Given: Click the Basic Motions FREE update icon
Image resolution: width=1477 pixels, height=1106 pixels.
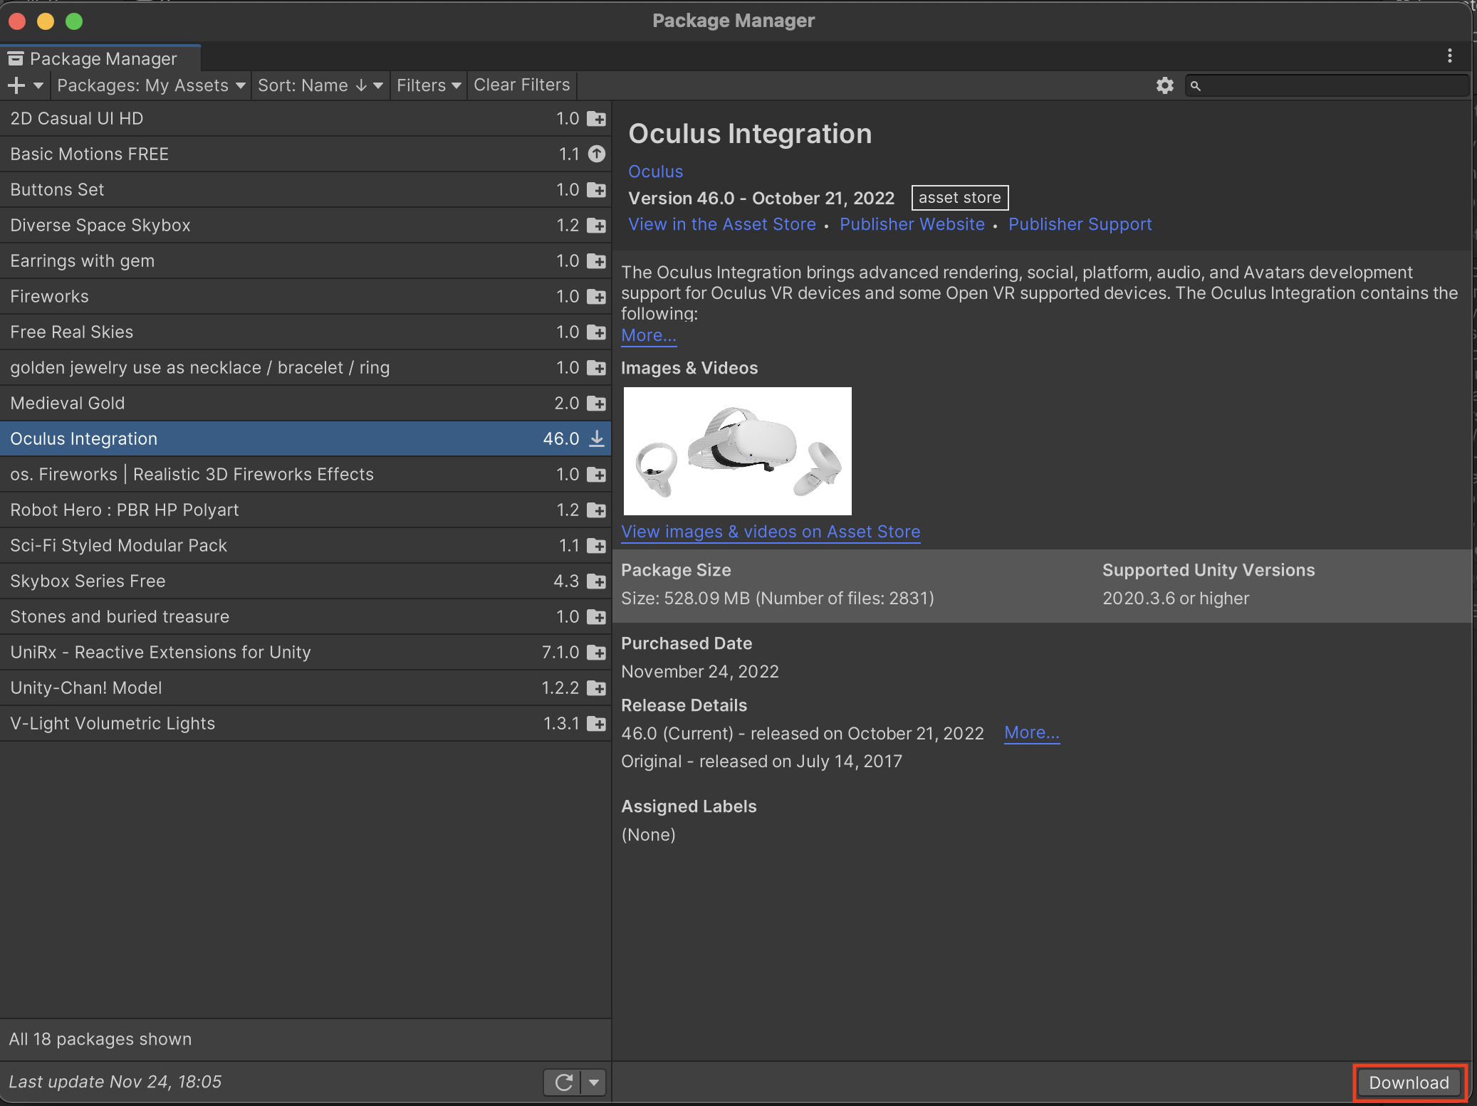Looking at the screenshot, I should point(597,154).
